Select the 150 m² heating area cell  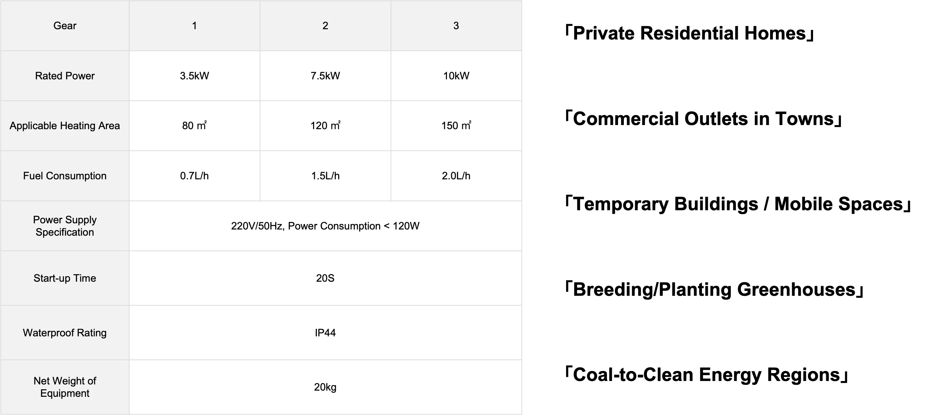click(x=456, y=126)
